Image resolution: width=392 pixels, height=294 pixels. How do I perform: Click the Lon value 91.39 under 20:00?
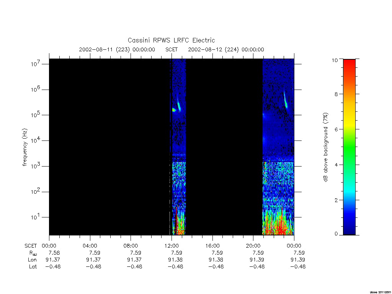click(257, 260)
